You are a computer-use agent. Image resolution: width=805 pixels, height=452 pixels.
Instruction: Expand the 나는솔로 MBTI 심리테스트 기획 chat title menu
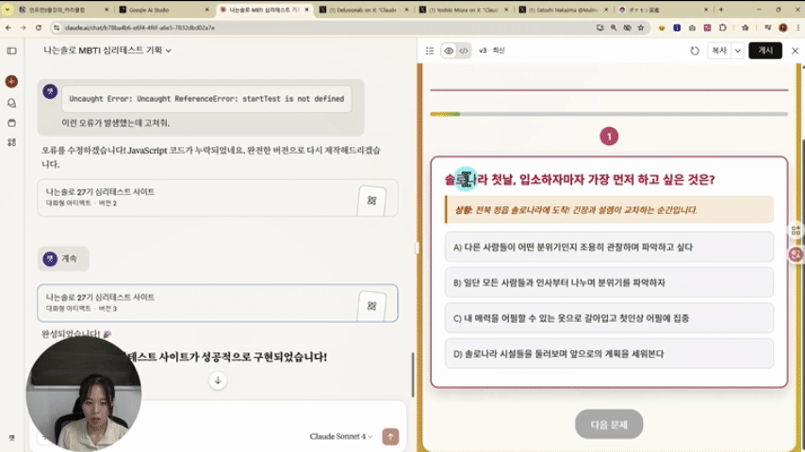(x=107, y=50)
